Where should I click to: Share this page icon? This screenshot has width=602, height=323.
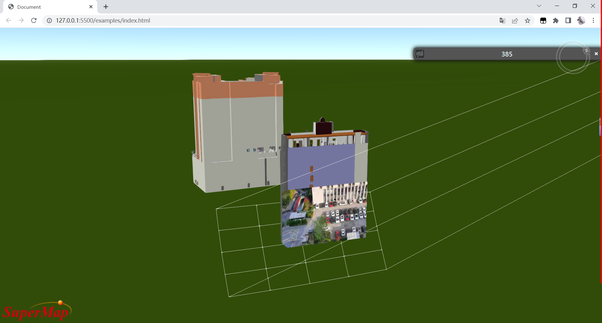515,20
